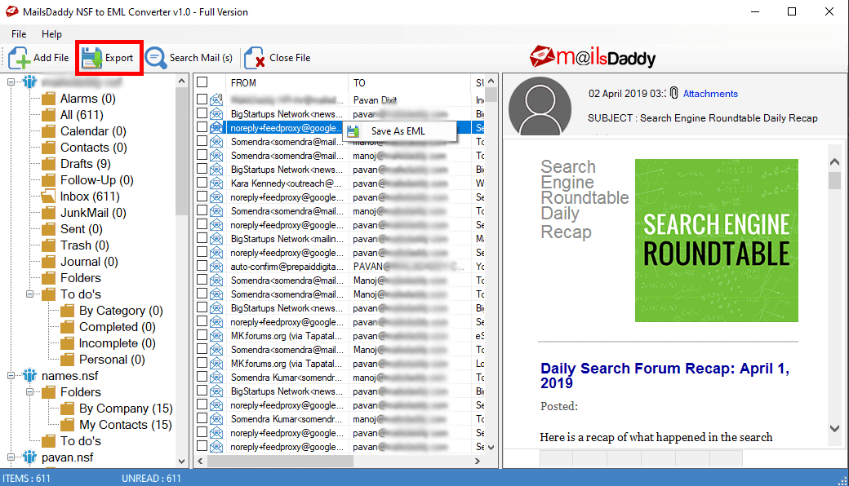Click preview pane scroll down arrow
The height and width of the screenshot is (486, 849).
point(834,428)
